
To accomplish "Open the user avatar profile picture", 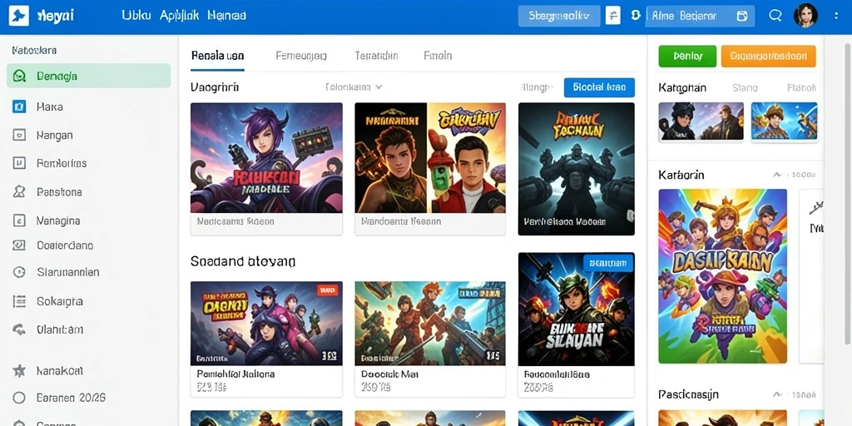I will [805, 16].
